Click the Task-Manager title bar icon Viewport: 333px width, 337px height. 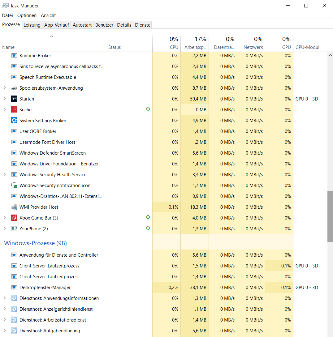pos(5,6)
